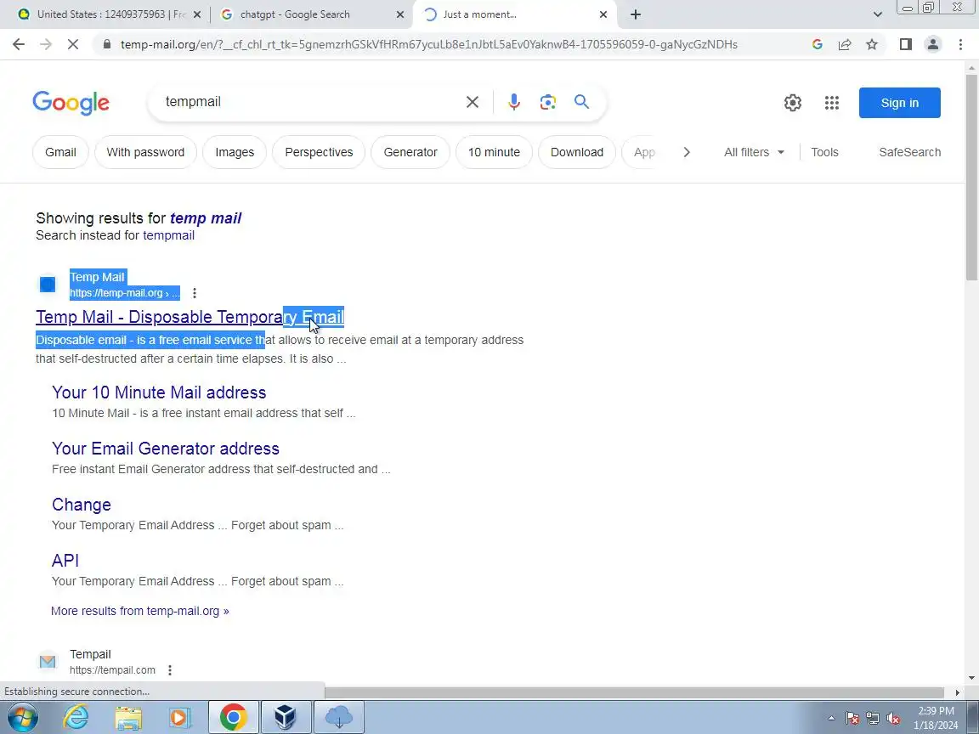Start voice search with the microphone icon
This screenshot has width=979, height=734.
[514, 102]
